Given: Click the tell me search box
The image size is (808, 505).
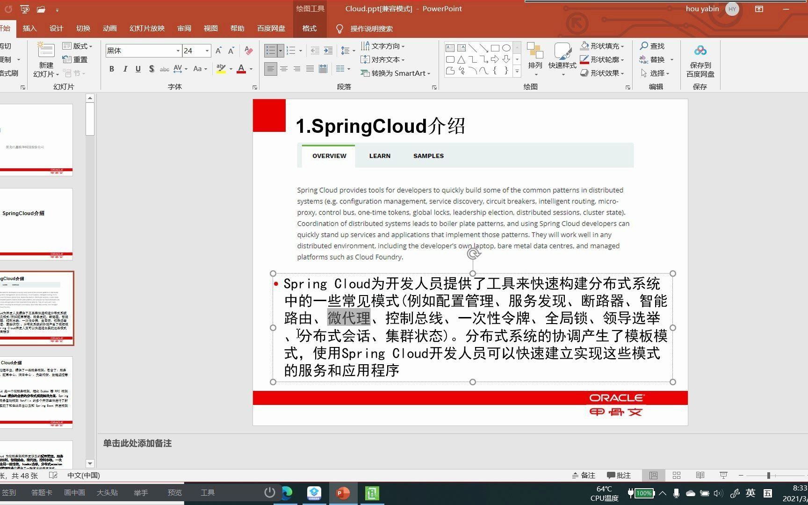Looking at the screenshot, I should [371, 29].
